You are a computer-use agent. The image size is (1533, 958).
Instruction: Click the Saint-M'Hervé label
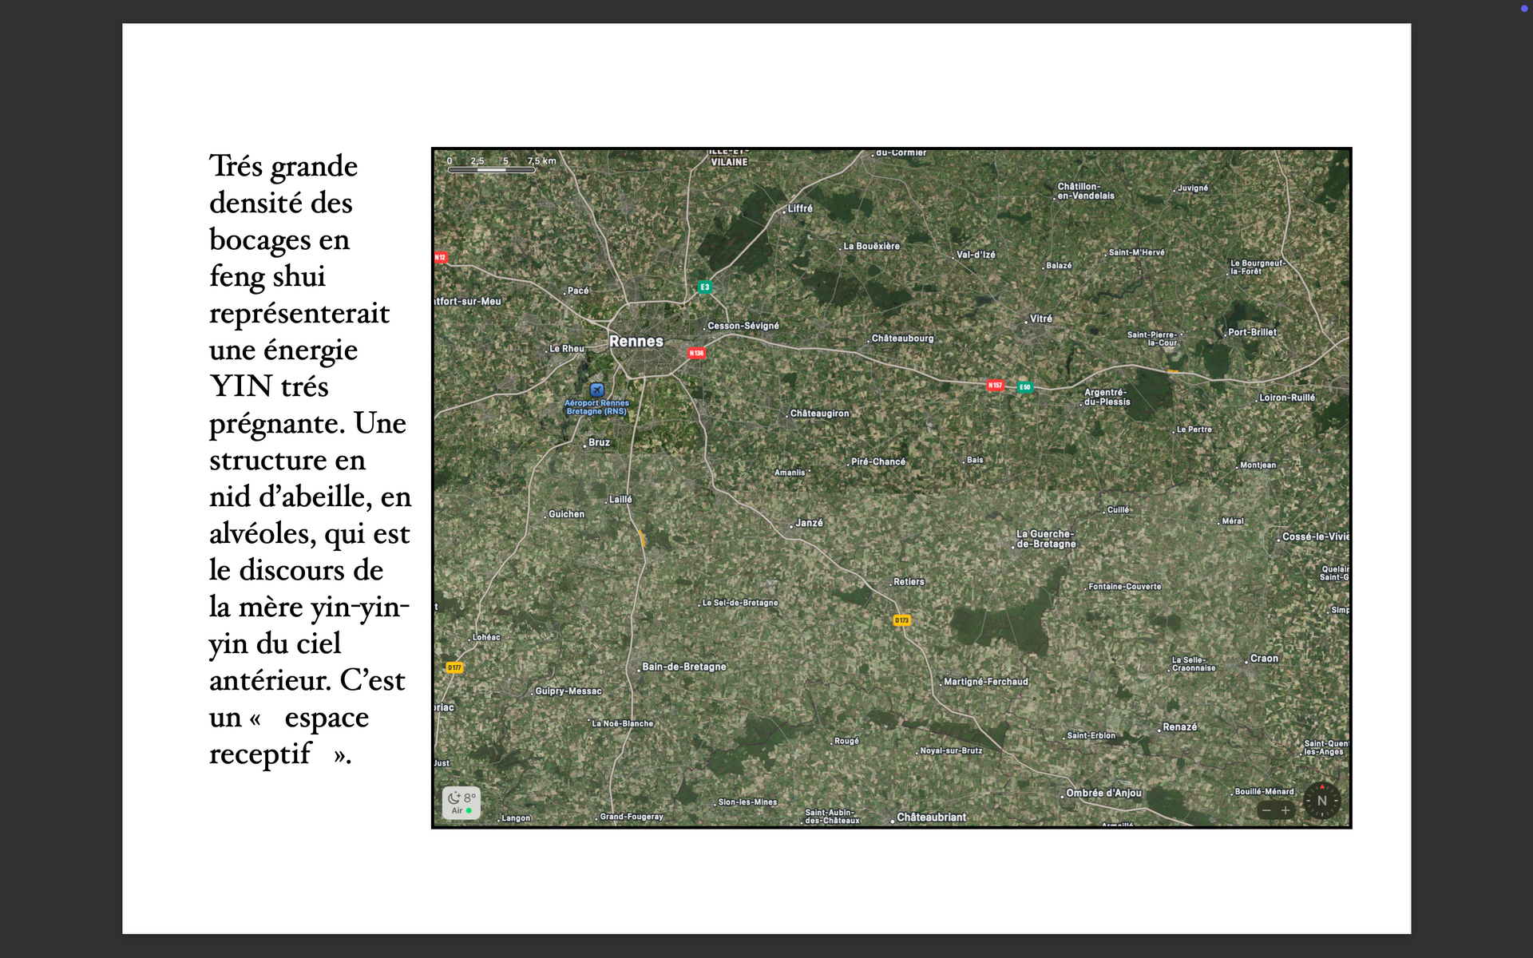coord(1137,252)
